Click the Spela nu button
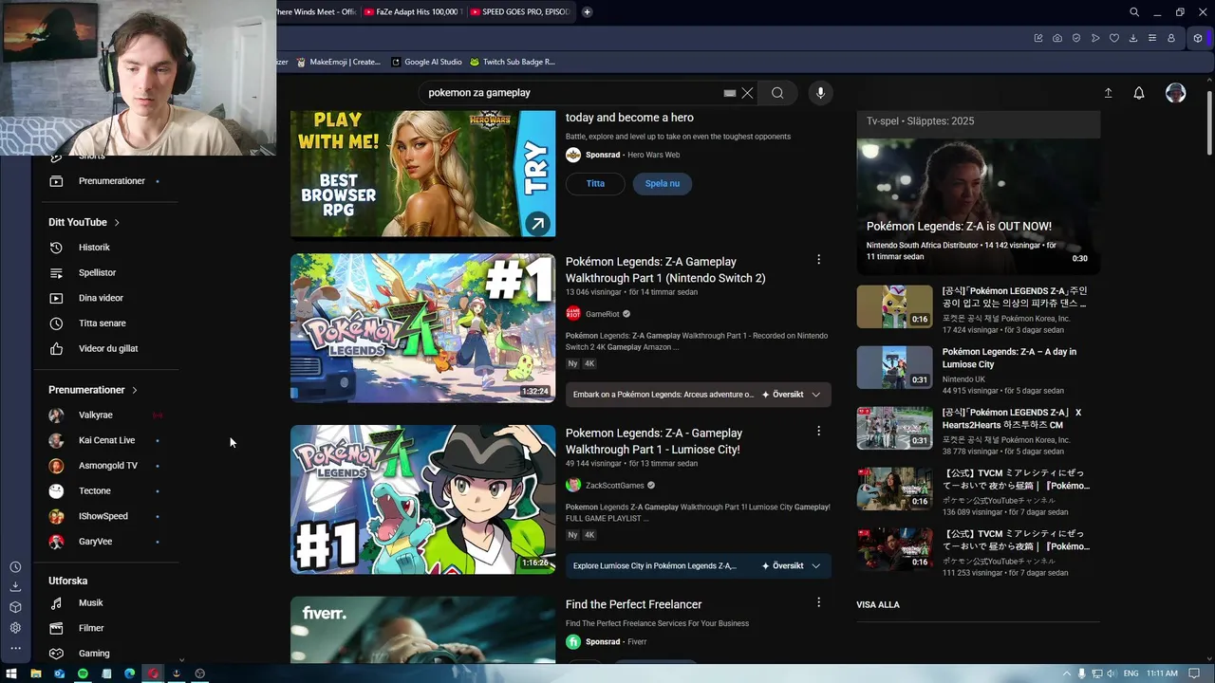 pyautogui.click(x=663, y=184)
